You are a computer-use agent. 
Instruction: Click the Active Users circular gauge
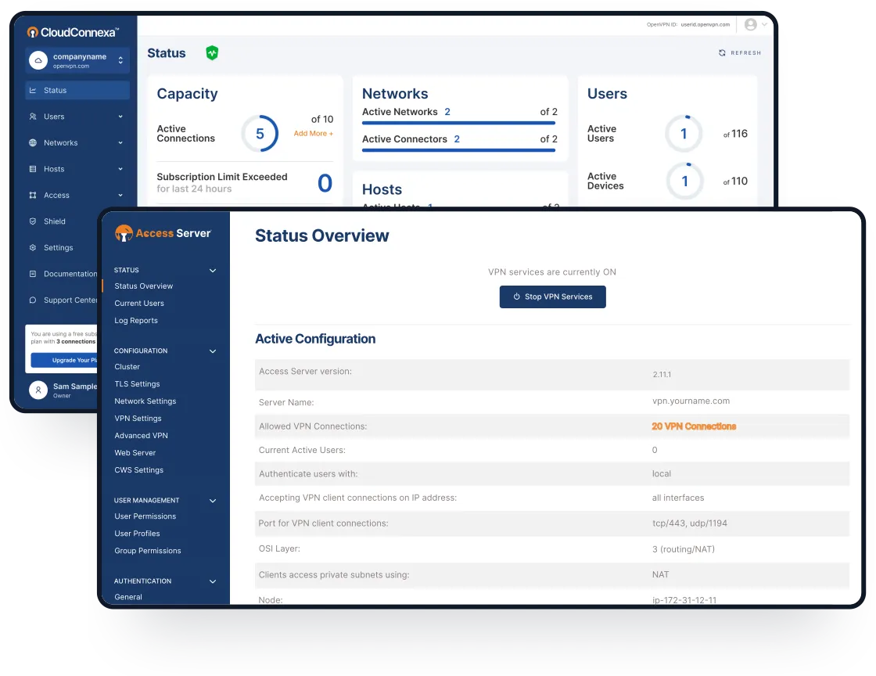click(684, 134)
